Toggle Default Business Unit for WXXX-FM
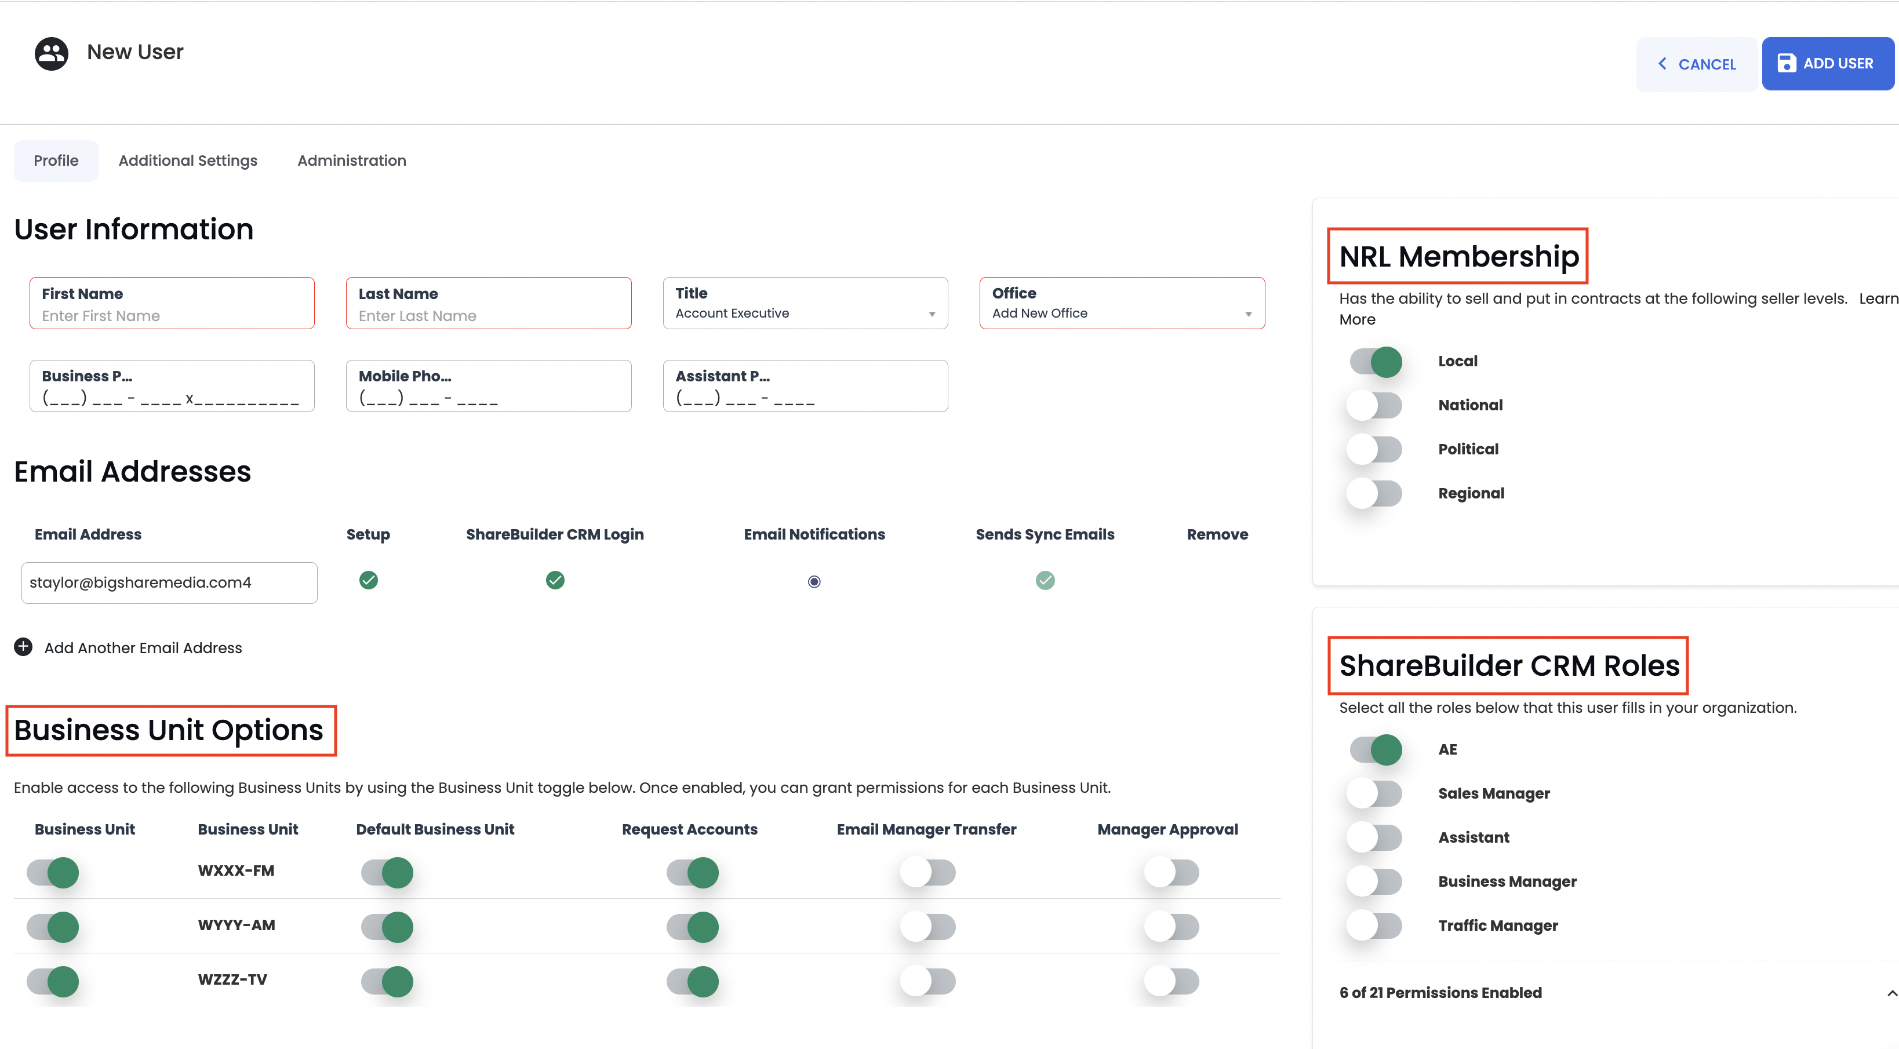Viewport: 1899px width, 1049px height. click(387, 873)
